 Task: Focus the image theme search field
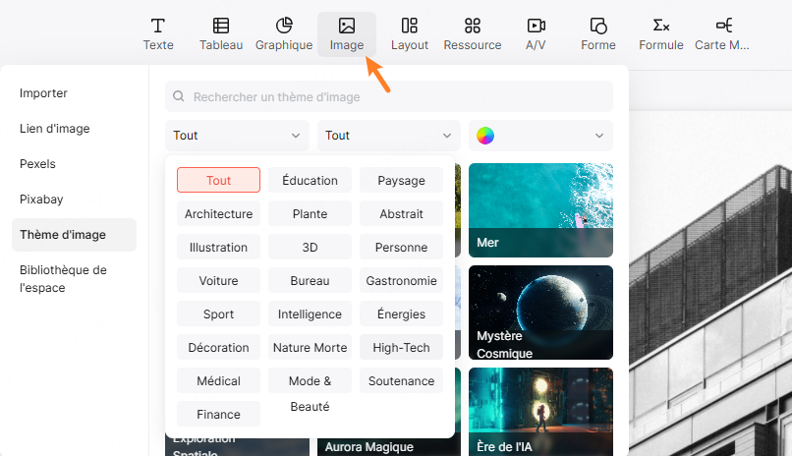[393, 97]
